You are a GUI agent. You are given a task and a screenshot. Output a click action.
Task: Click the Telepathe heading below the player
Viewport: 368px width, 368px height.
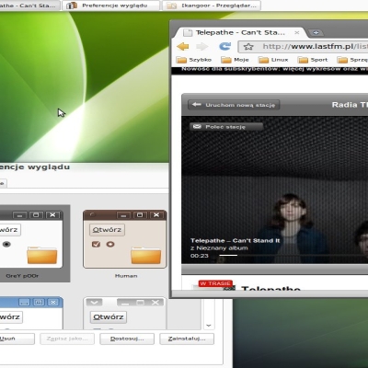click(x=271, y=288)
